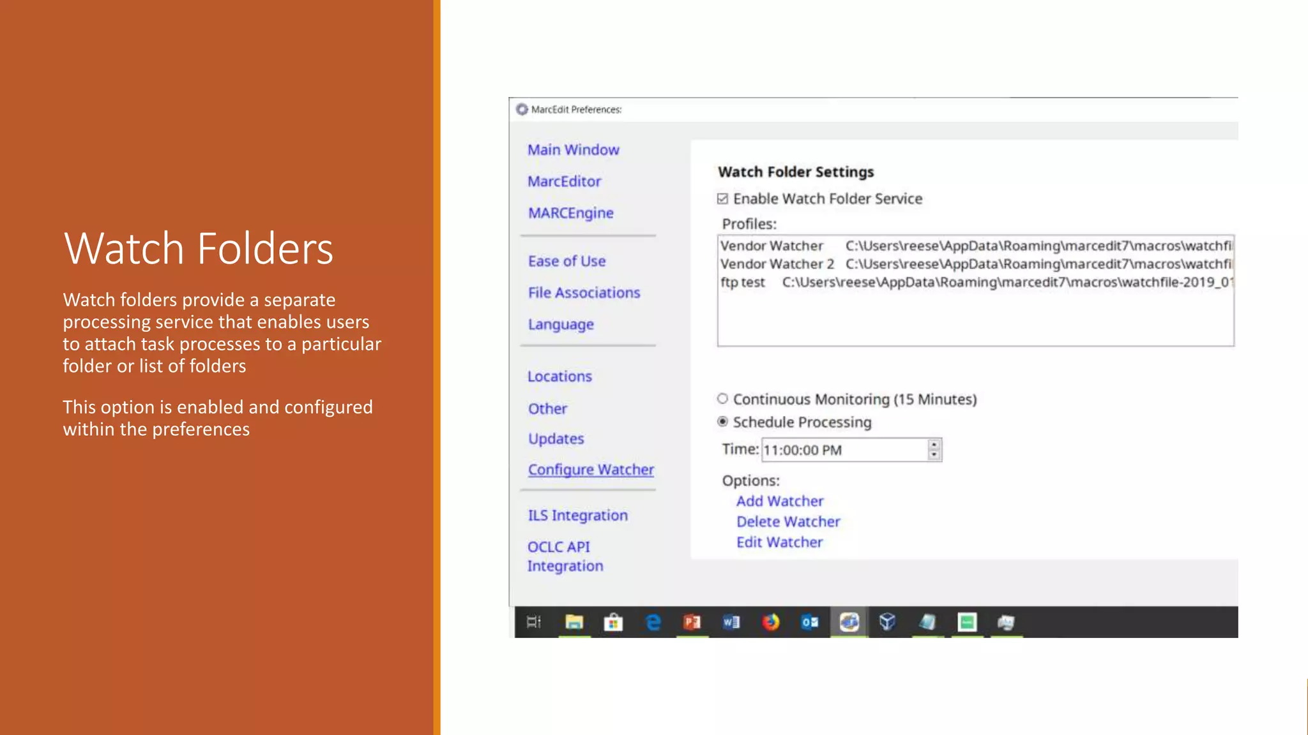Open File Explorer from the taskbar
1308x735 pixels.
click(x=574, y=621)
